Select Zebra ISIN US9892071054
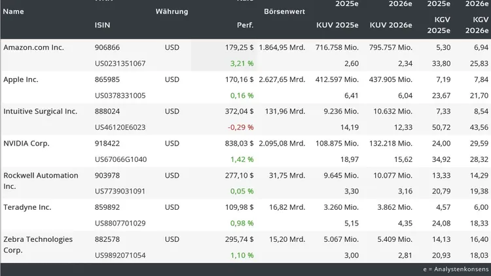491x276 pixels. click(x=120, y=255)
